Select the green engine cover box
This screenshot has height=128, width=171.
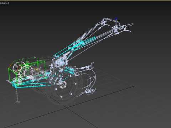(x=27, y=71)
